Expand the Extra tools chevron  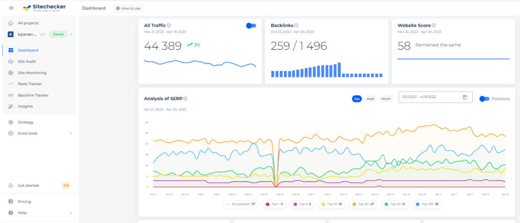tap(71, 134)
